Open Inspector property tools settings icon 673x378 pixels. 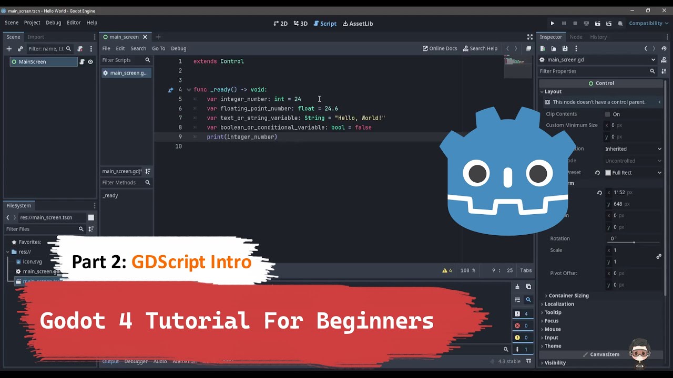664,71
